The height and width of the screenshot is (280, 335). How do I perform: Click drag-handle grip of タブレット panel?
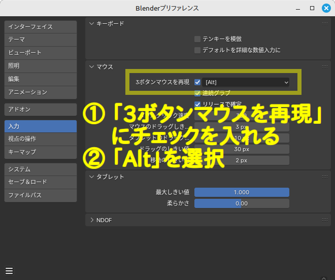[325, 177]
